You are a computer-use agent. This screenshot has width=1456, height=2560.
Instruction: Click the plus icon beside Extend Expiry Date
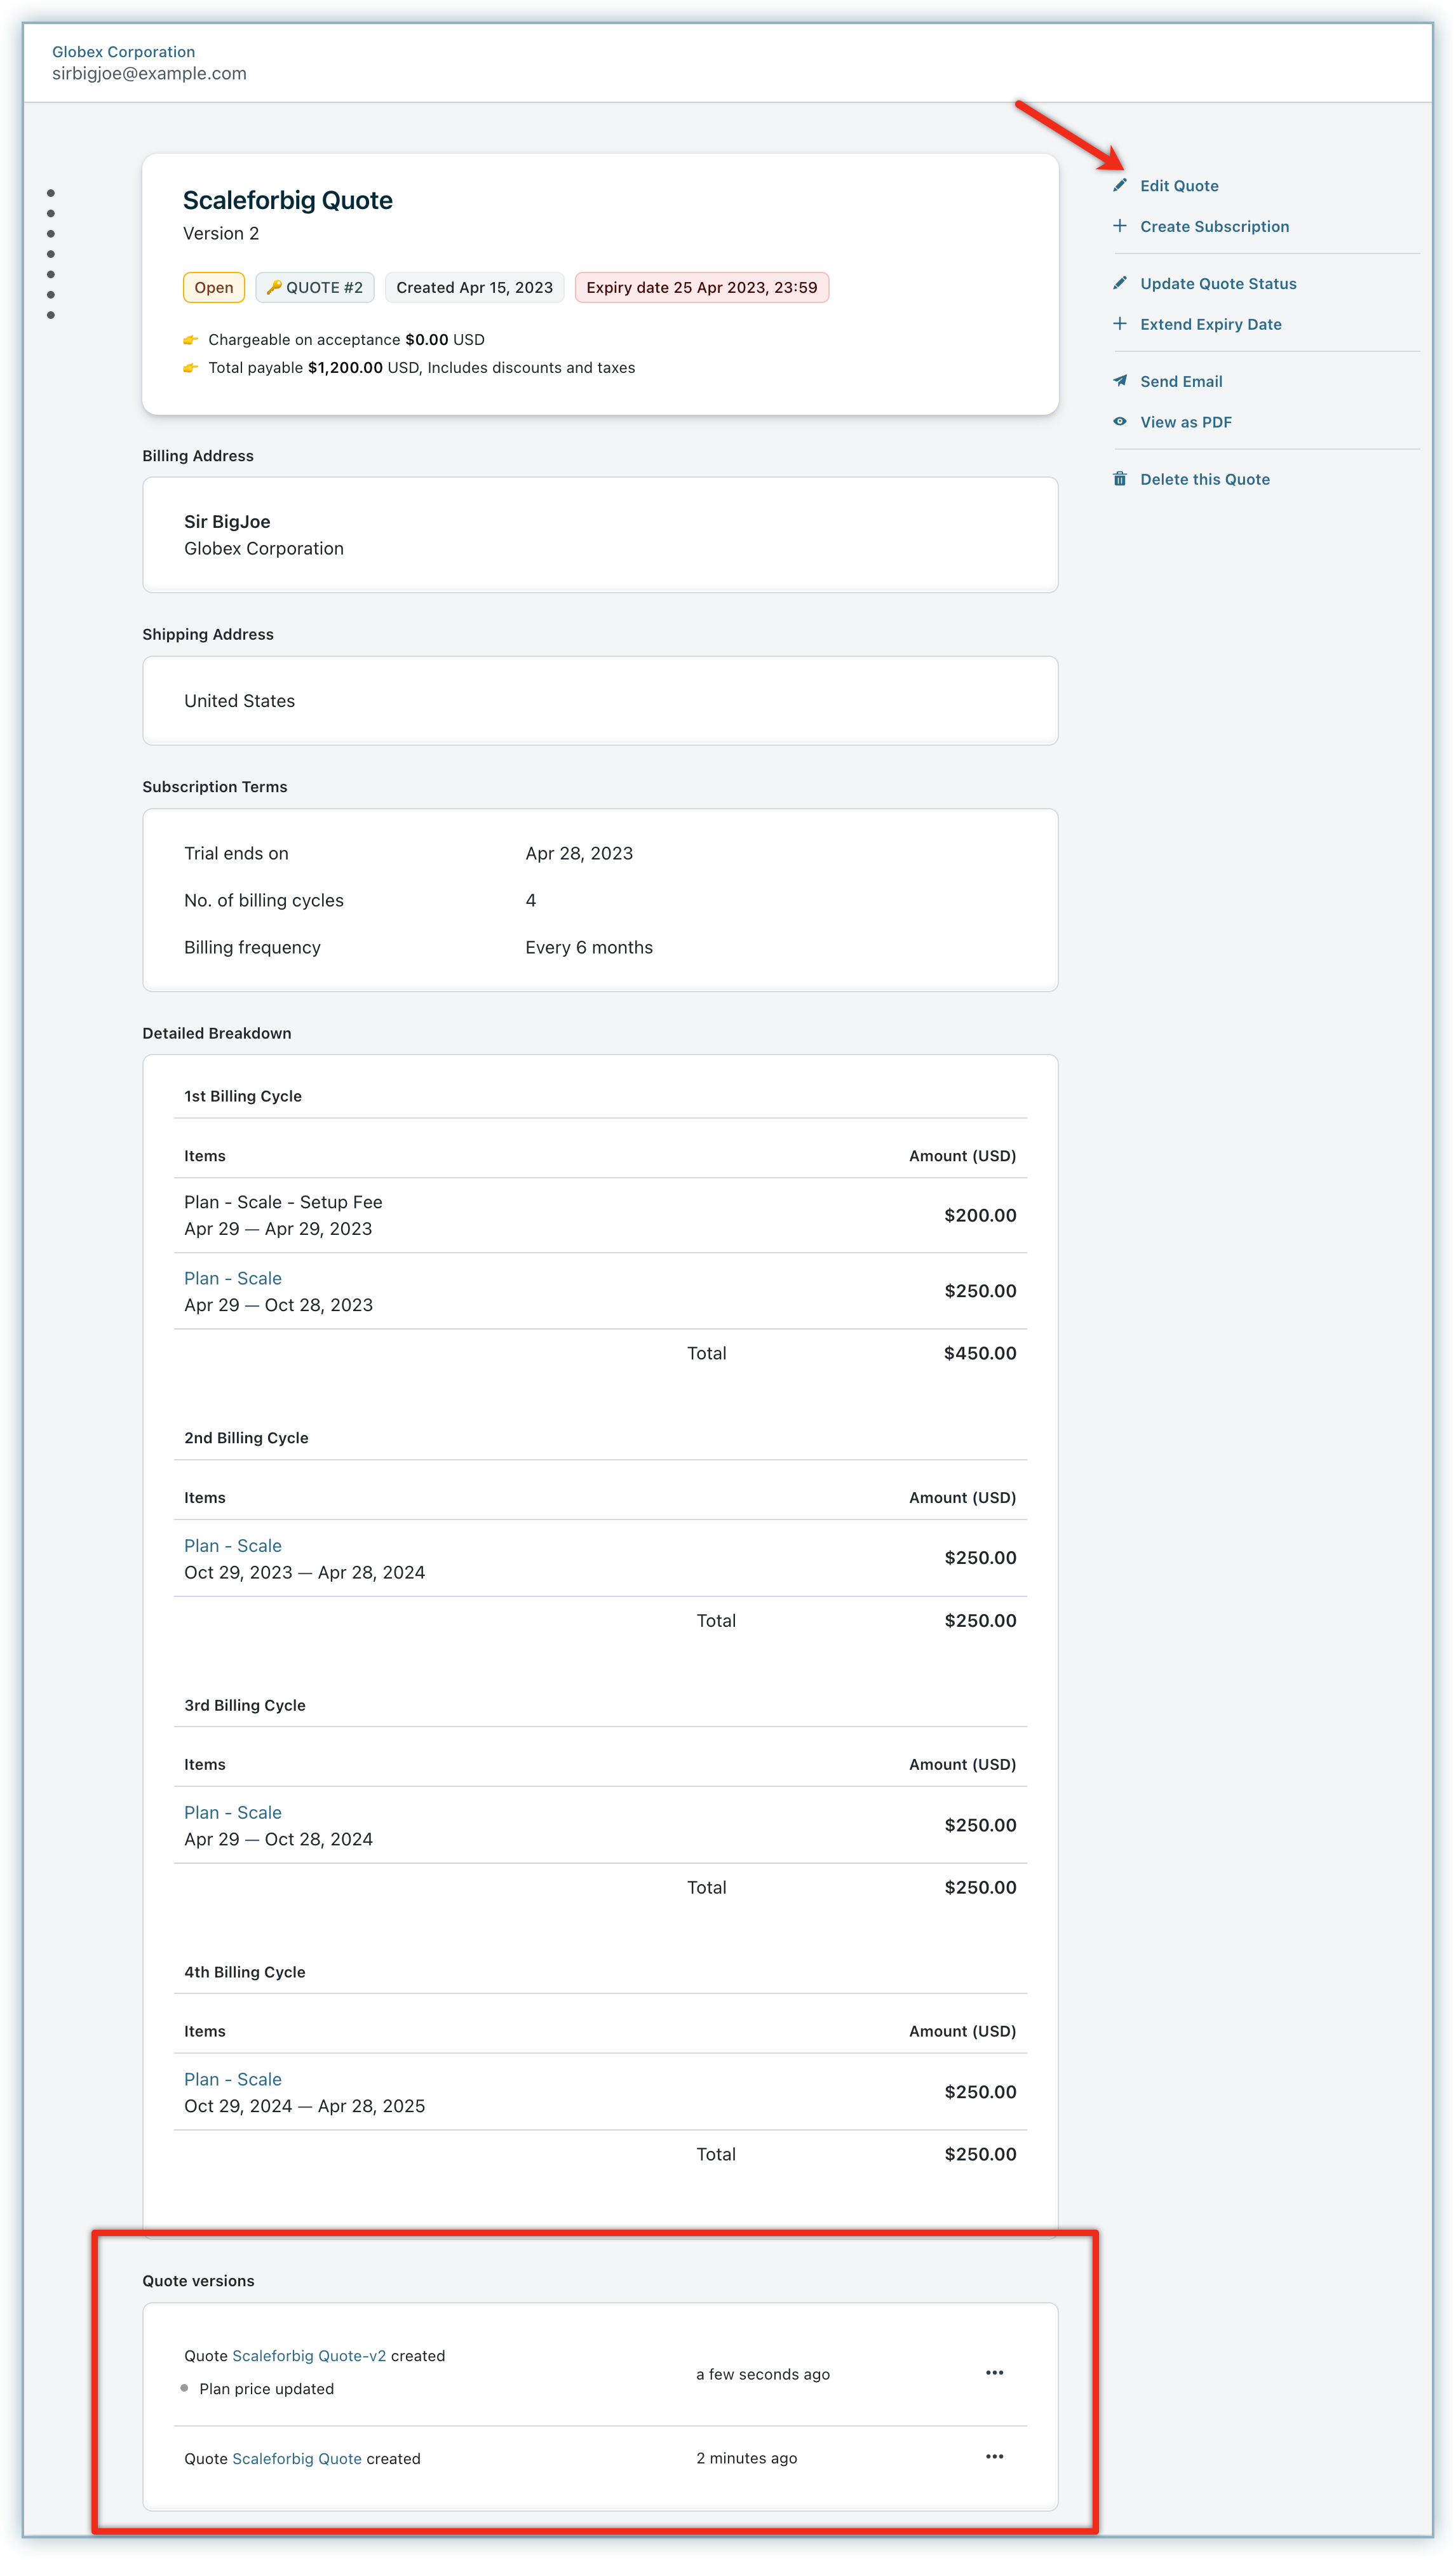[x=1120, y=324]
